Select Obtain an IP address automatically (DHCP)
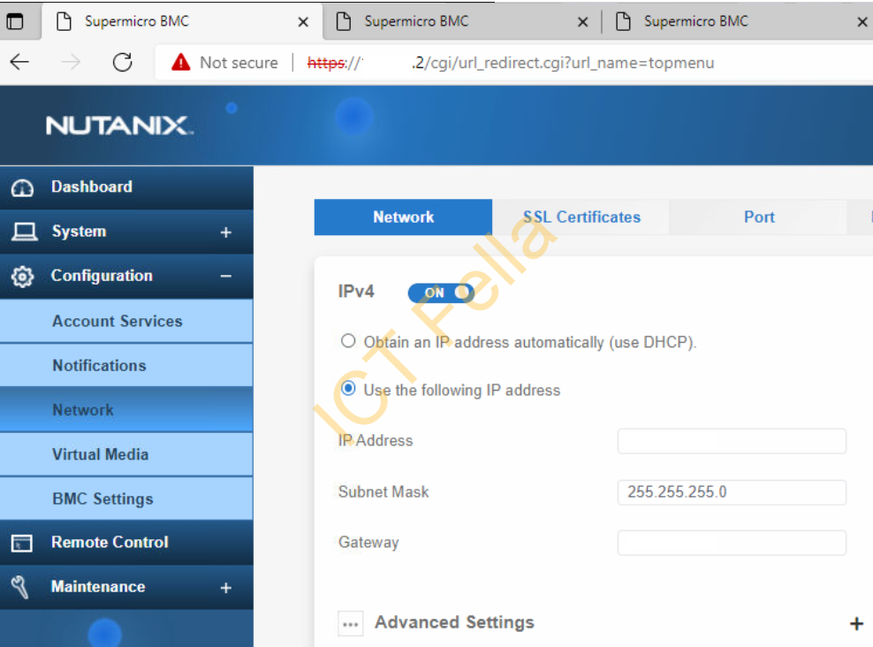Viewport: 873px width, 647px height. [348, 341]
